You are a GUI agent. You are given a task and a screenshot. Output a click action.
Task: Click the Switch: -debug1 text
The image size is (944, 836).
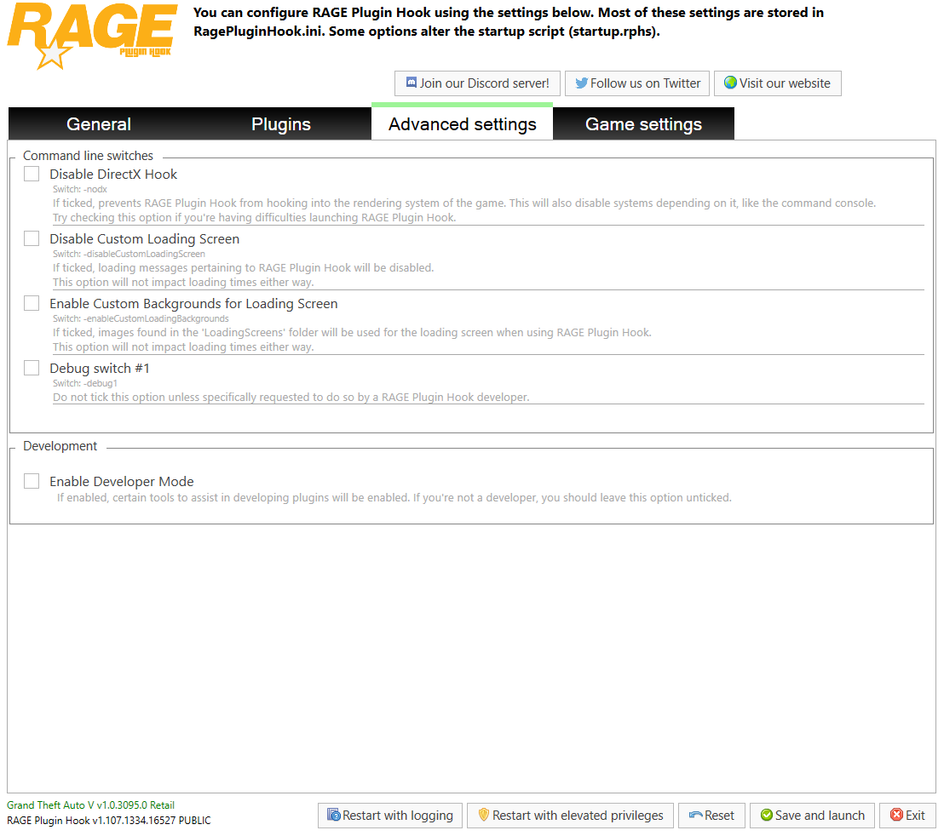click(85, 383)
